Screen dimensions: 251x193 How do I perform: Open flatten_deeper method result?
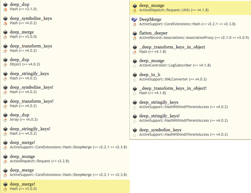click(x=153, y=33)
